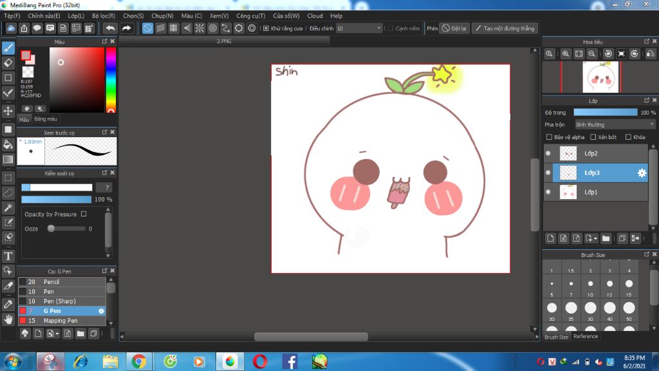Hide the Lớp1 layer

tap(548, 192)
